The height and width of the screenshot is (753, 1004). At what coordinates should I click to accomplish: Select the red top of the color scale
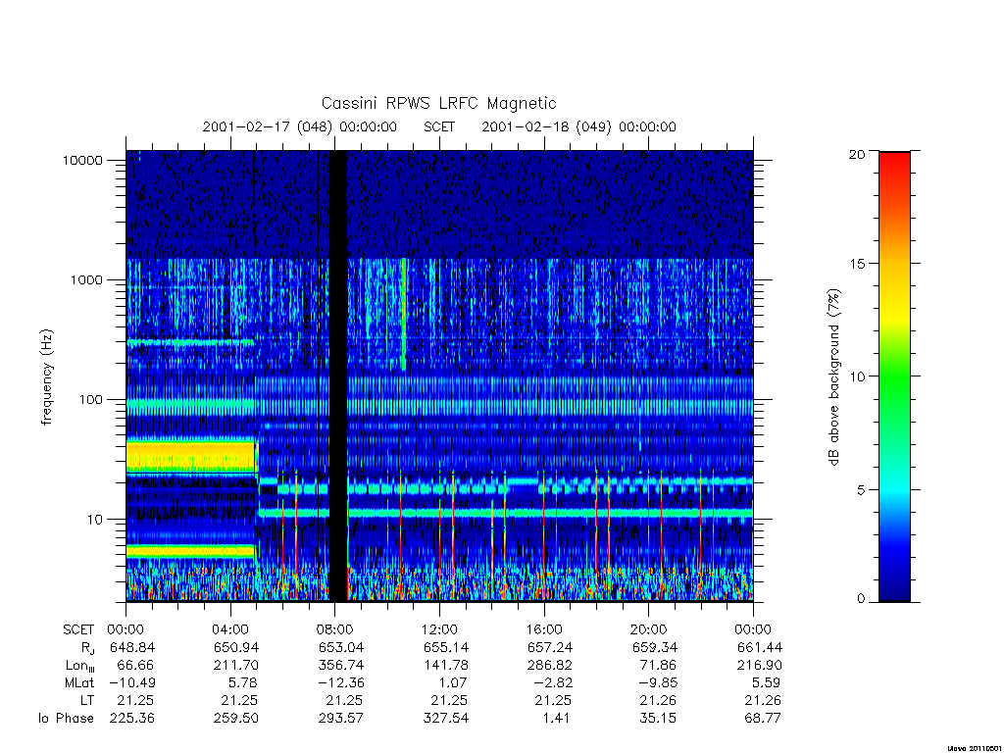click(x=894, y=162)
